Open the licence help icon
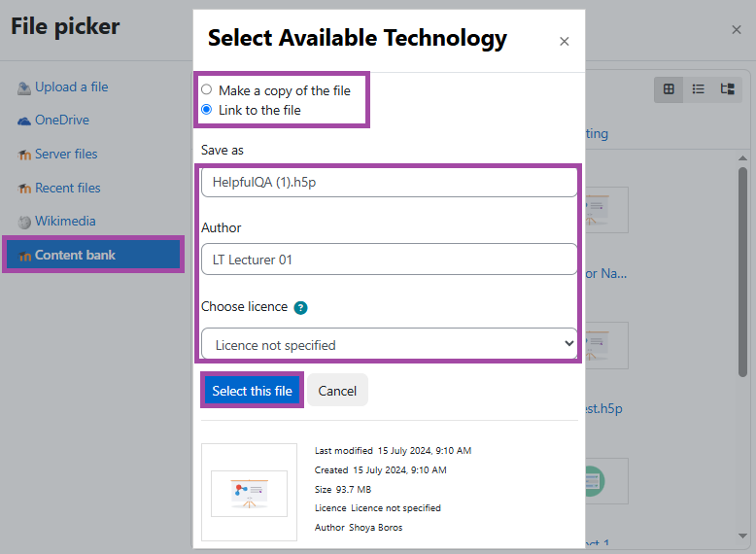Screen dimensions: 756x554 tap(300, 308)
